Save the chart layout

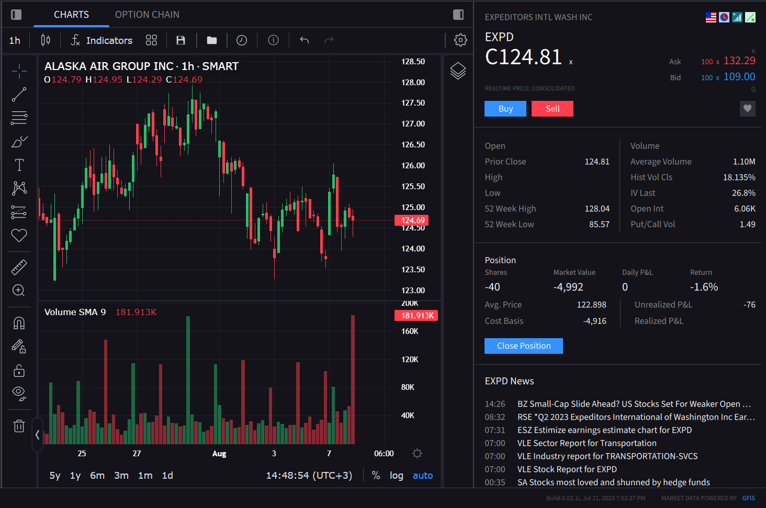pyautogui.click(x=181, y=40)
